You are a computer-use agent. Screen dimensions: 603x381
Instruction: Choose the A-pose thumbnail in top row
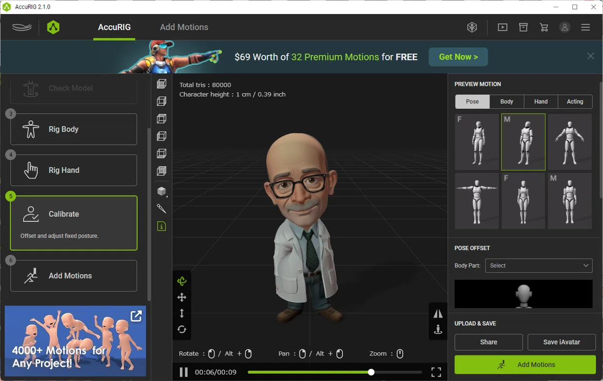[x=569, y=142]
